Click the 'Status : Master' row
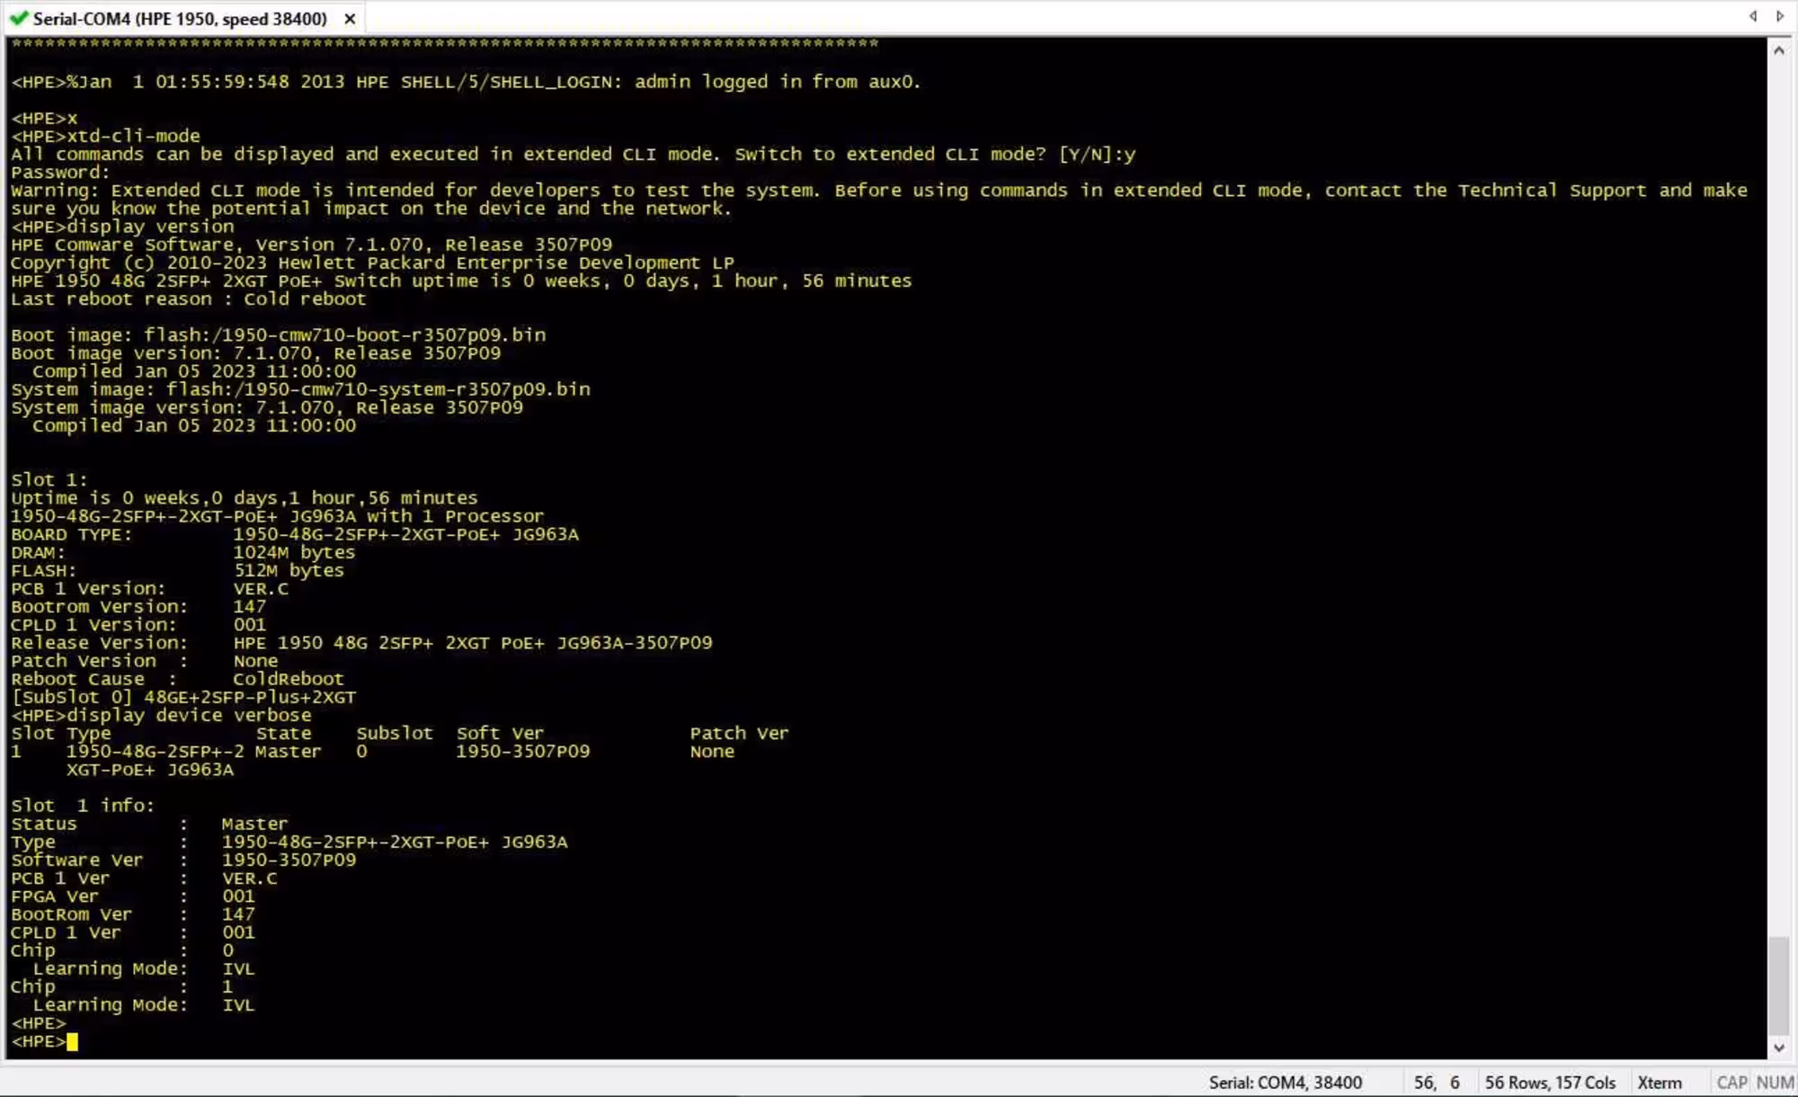 click(149, 824)
